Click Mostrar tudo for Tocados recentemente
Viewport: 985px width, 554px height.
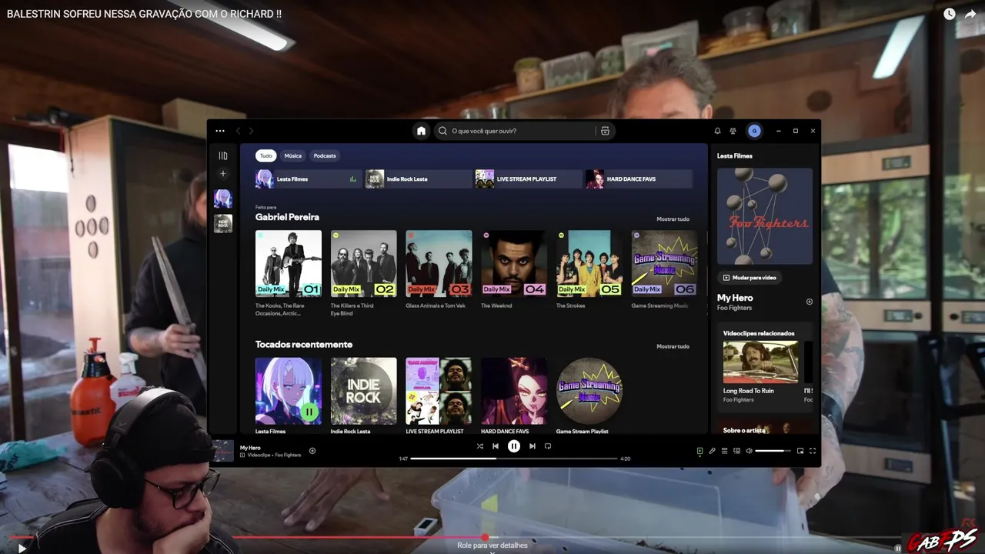coord(673,346)
